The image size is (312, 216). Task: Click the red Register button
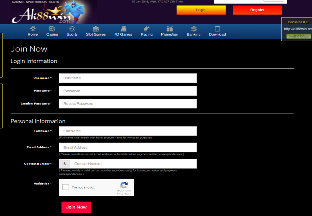coord(257,10)
